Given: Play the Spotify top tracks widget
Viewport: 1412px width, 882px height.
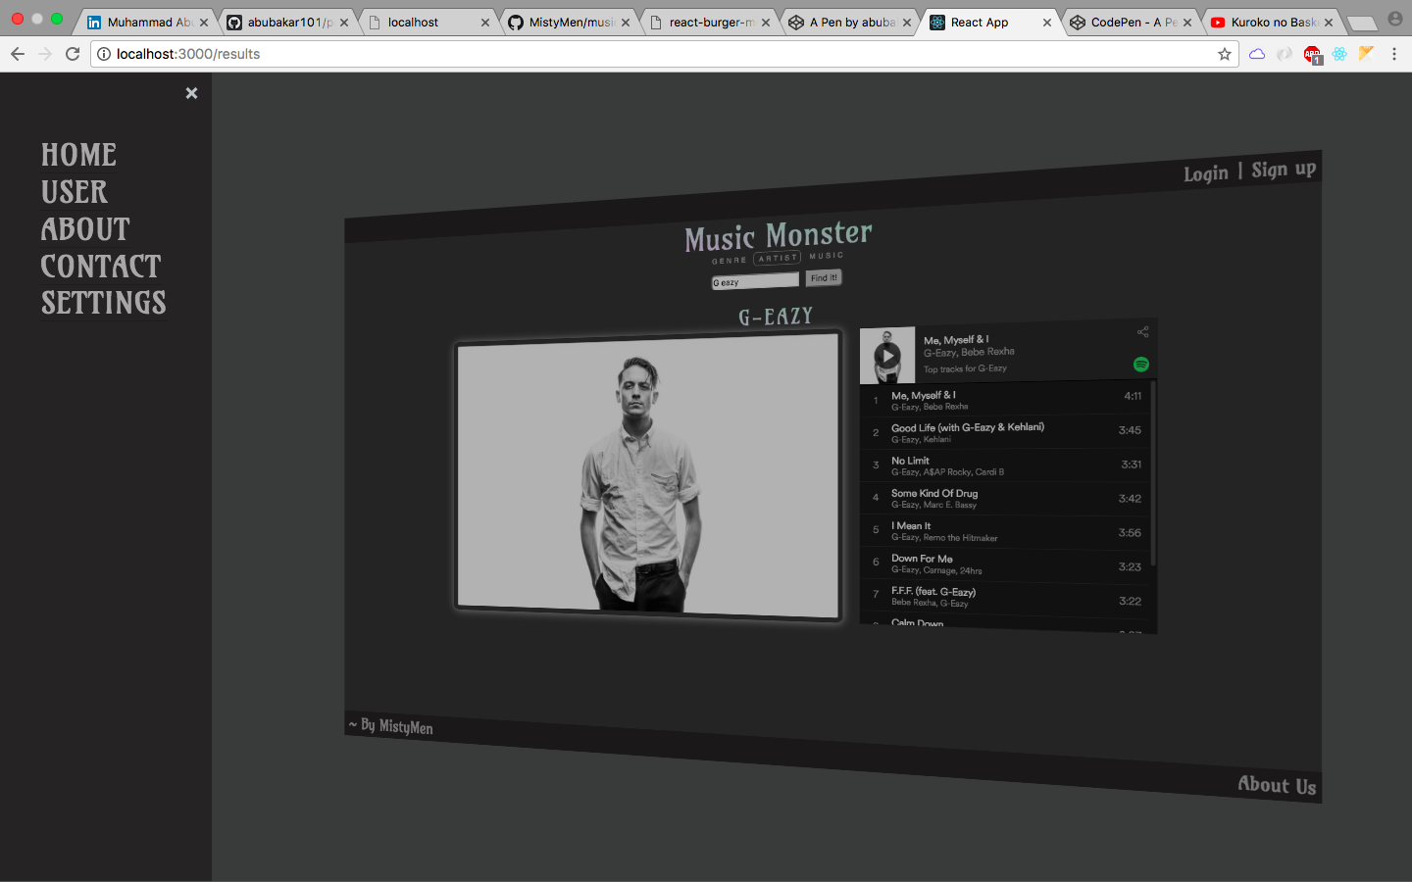Looking at the screenshot, I should click(887, 356).
